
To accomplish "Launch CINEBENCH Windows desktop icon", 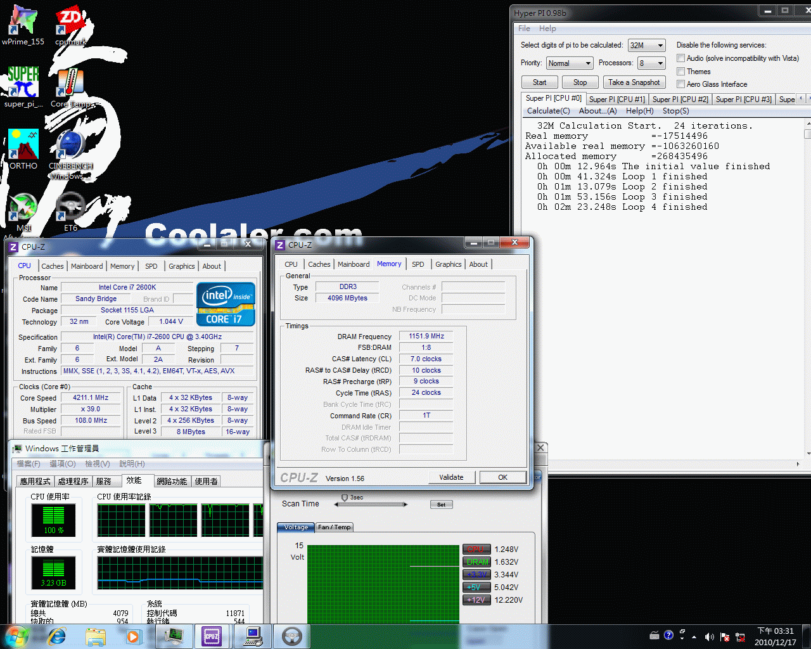I will 70,154.
